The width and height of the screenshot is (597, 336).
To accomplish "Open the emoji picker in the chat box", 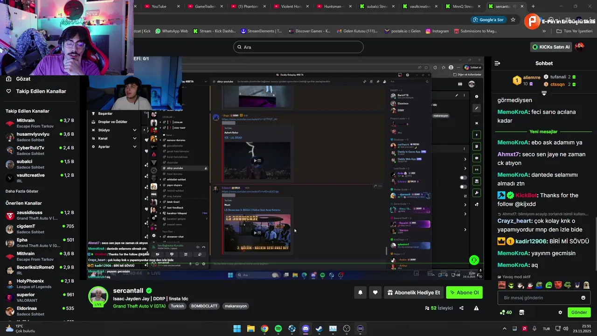I will pos(583,298).
